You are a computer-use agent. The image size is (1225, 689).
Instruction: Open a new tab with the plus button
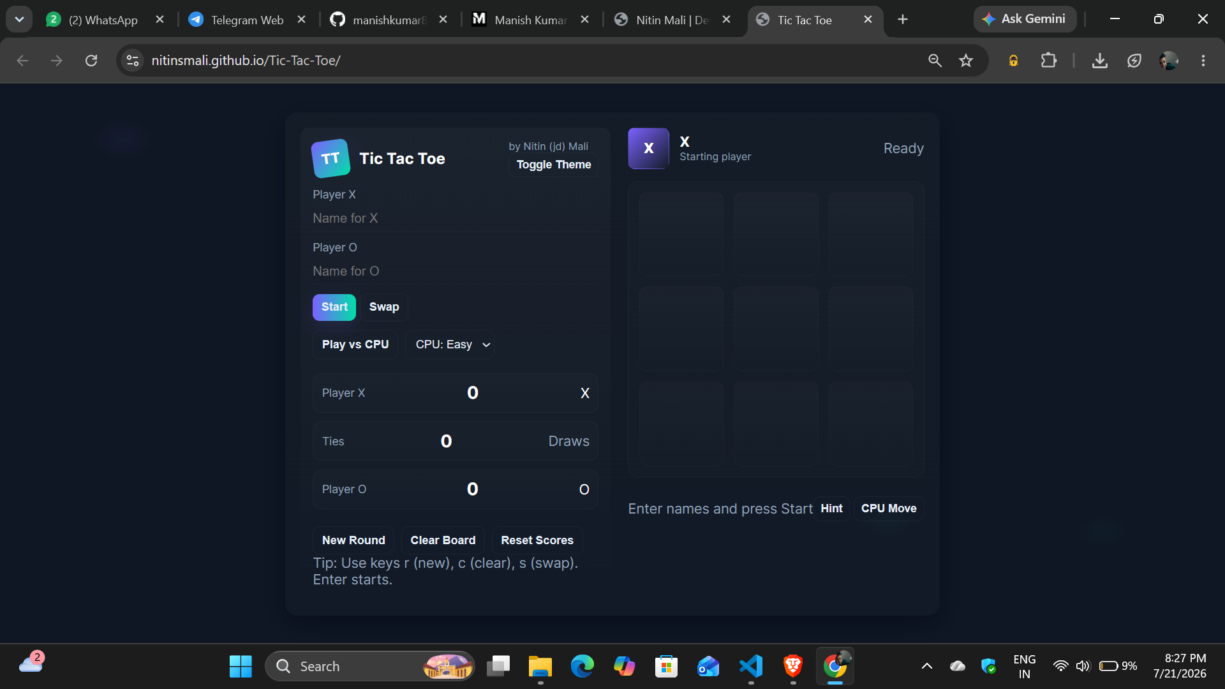[x=902, y=20]
